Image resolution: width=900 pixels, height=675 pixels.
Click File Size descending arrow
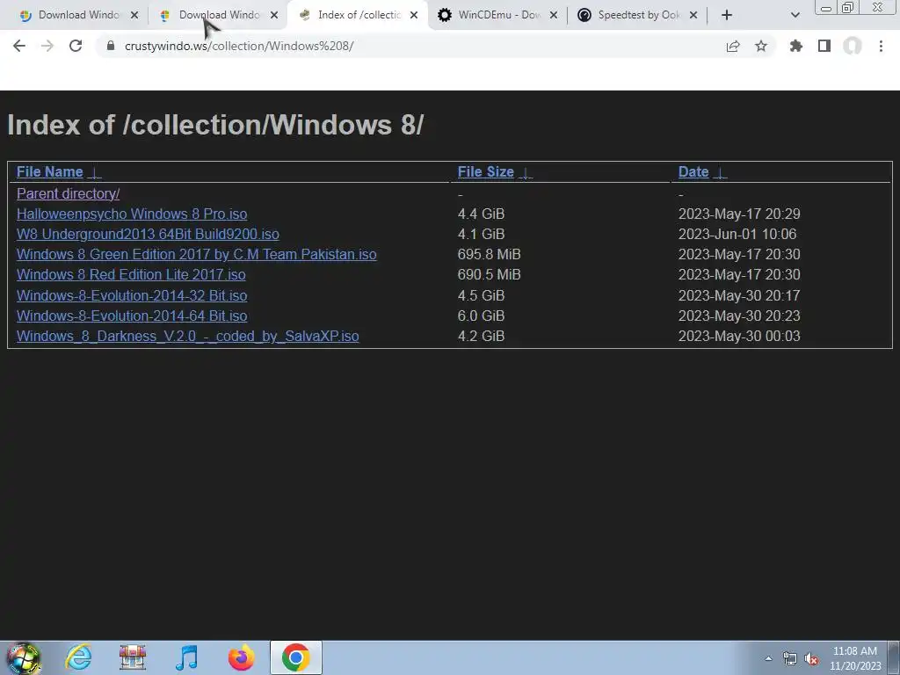[526, 172]
